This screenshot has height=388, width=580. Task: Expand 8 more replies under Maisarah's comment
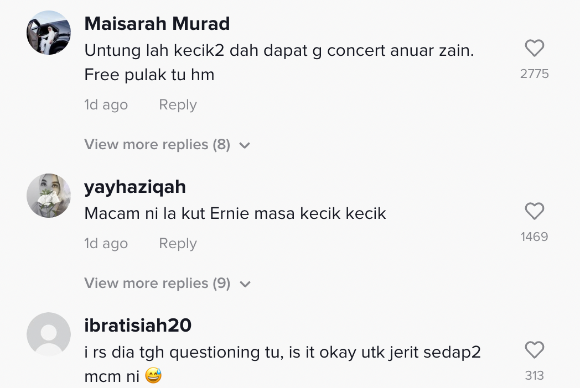pyautogui.click(x=157, y=145)
